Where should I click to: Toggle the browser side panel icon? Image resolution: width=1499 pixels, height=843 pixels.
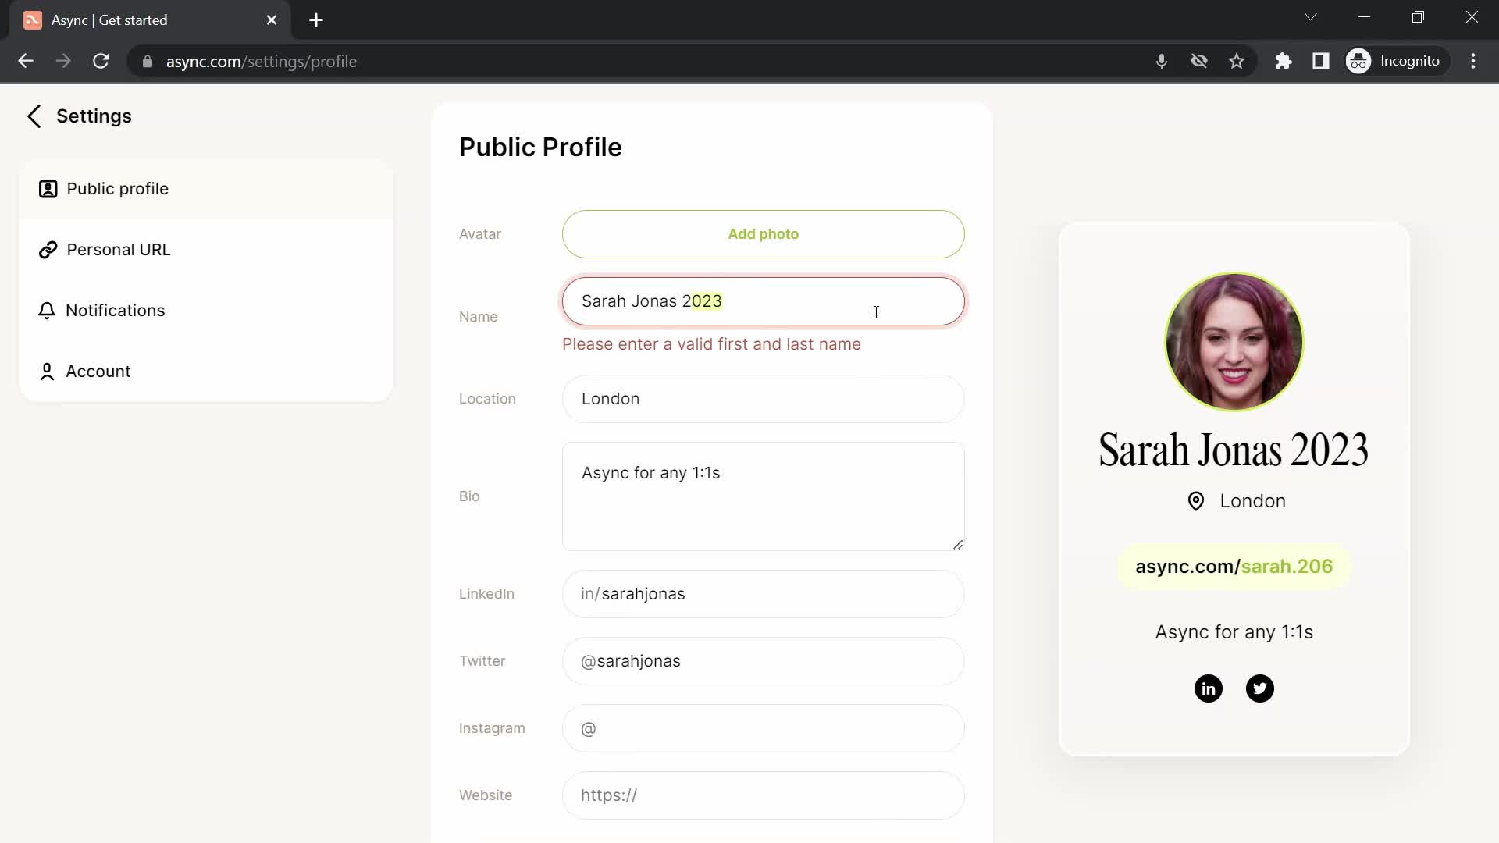[x=1321, y=61]
